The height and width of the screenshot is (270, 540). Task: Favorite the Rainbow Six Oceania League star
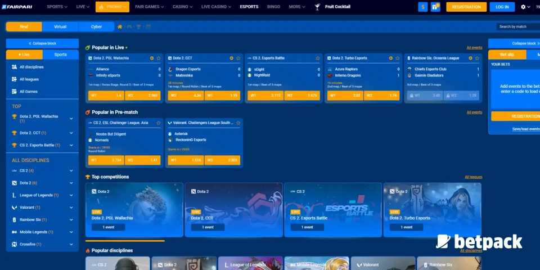click(x=477, y=58)
